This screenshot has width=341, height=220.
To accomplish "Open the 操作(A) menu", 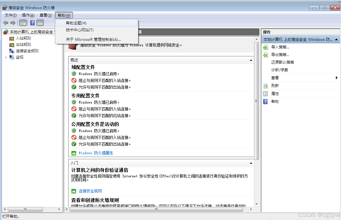I will (28, 15).
